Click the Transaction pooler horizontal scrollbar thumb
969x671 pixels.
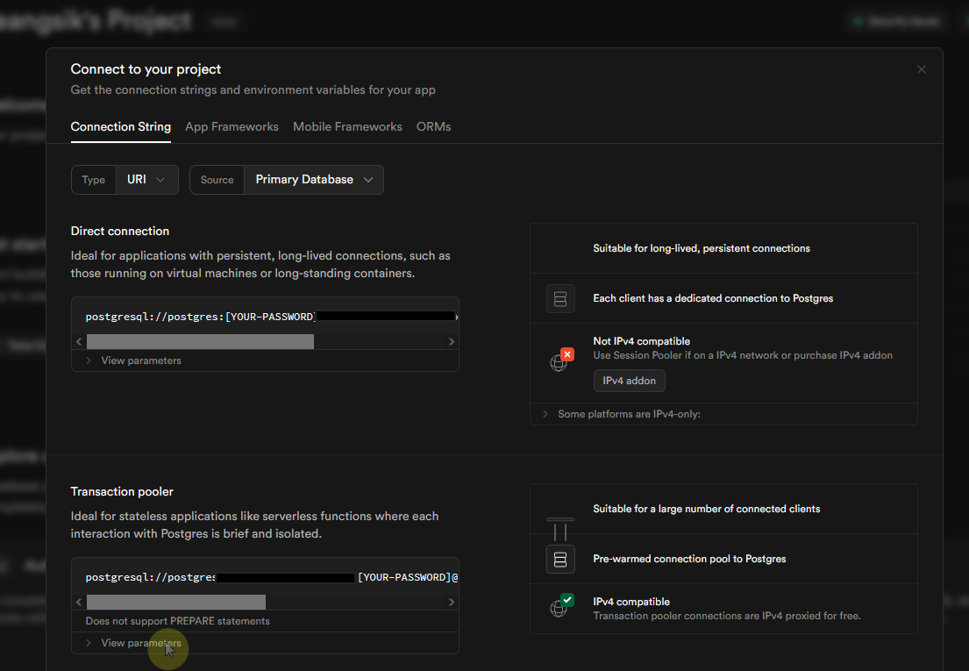tap(176, 603)
